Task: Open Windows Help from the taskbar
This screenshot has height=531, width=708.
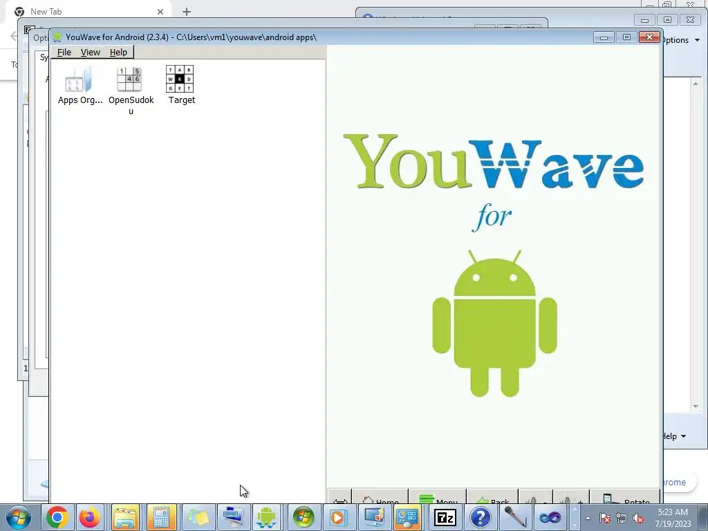Action: (480, 517)
